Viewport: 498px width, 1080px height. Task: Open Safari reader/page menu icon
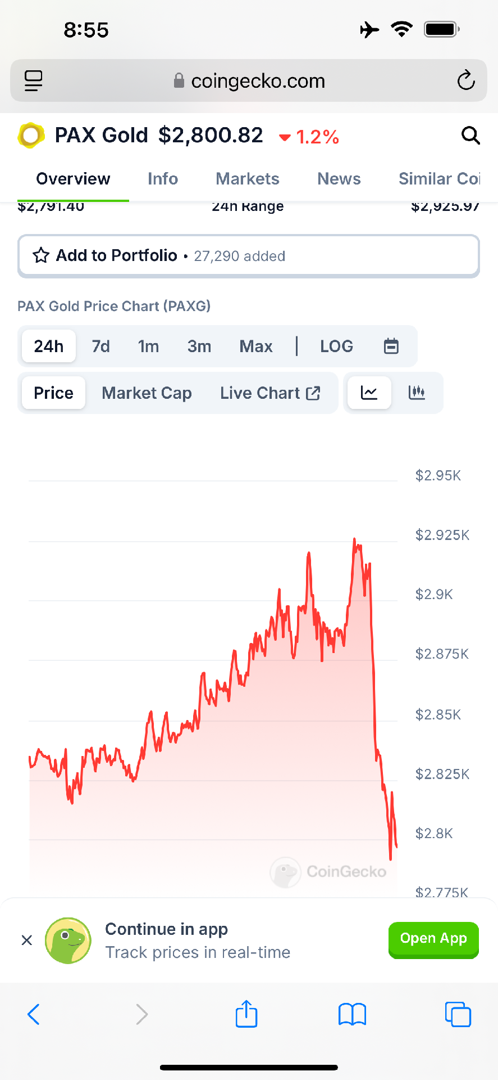pyautogui.click(x=34, y=80)
